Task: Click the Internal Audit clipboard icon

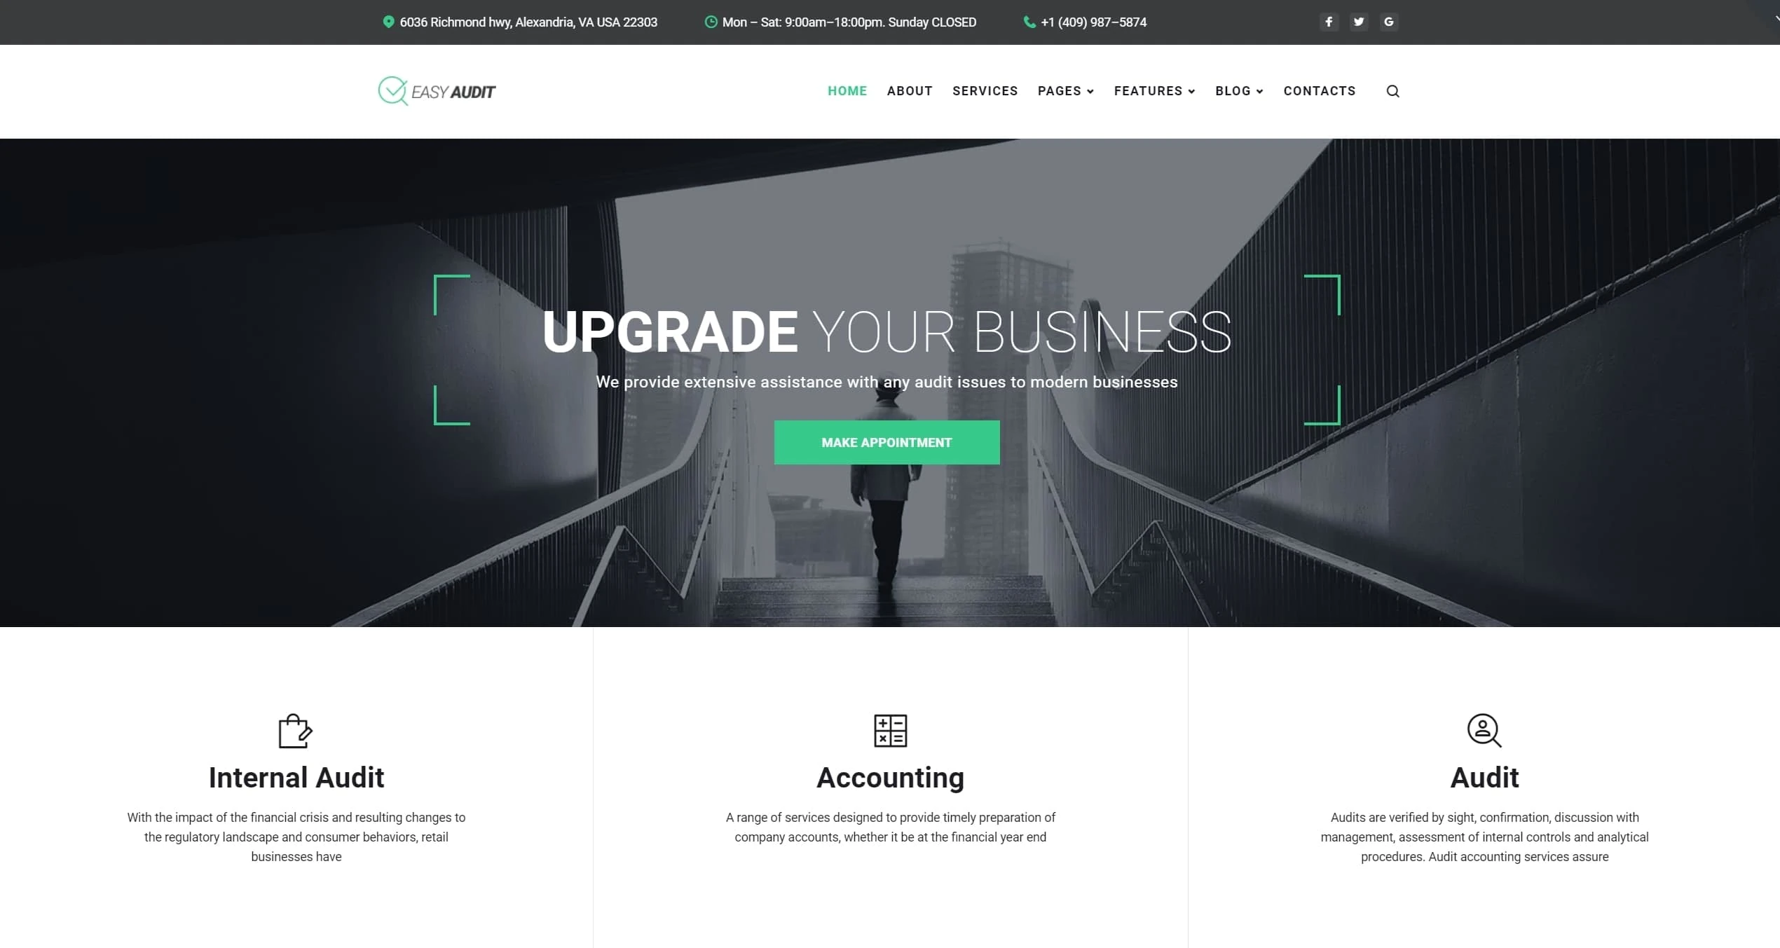Action: click(x=296, y=729)
